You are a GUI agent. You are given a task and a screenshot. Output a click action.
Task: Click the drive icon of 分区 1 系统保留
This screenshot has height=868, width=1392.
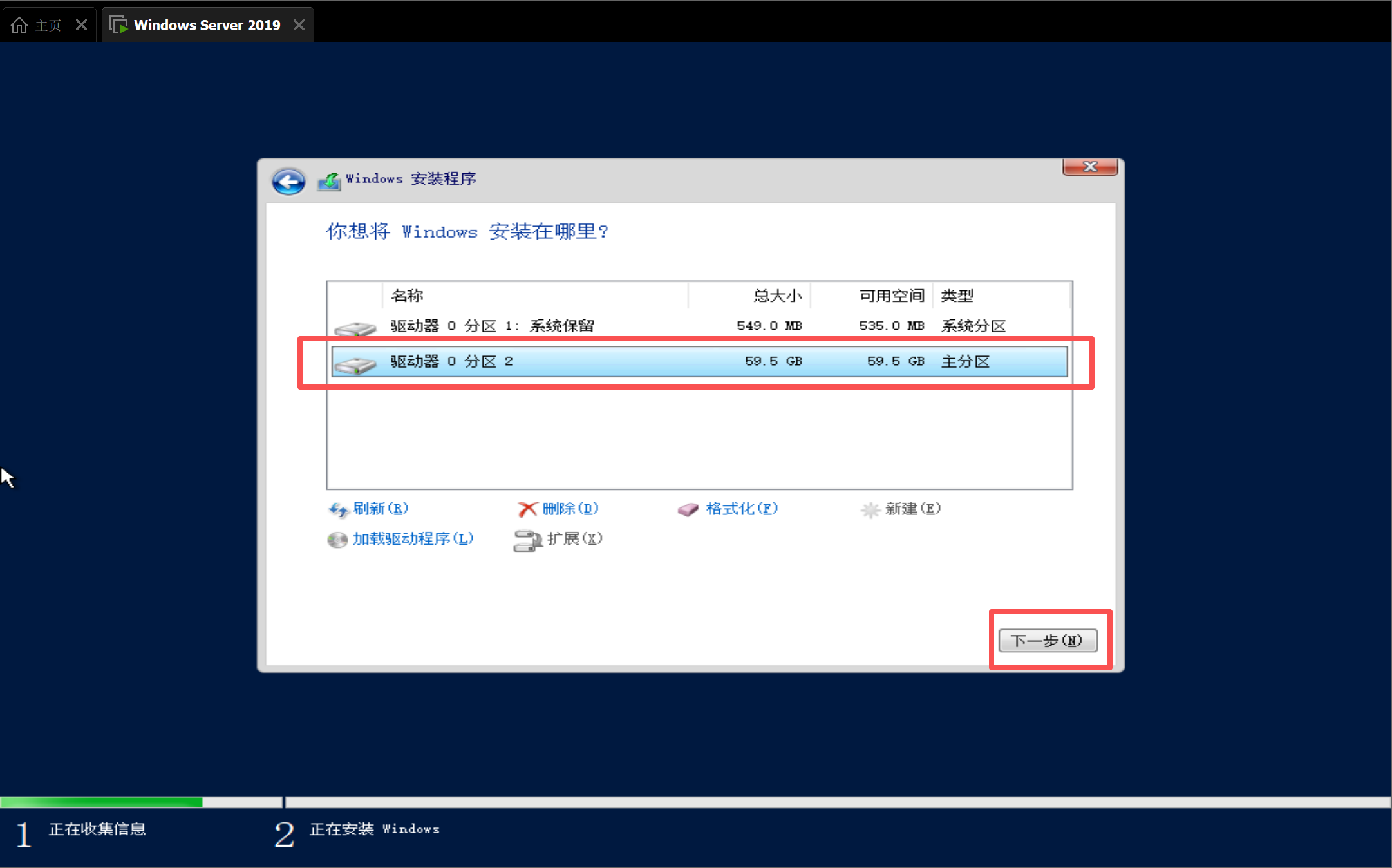click(355, 328)
